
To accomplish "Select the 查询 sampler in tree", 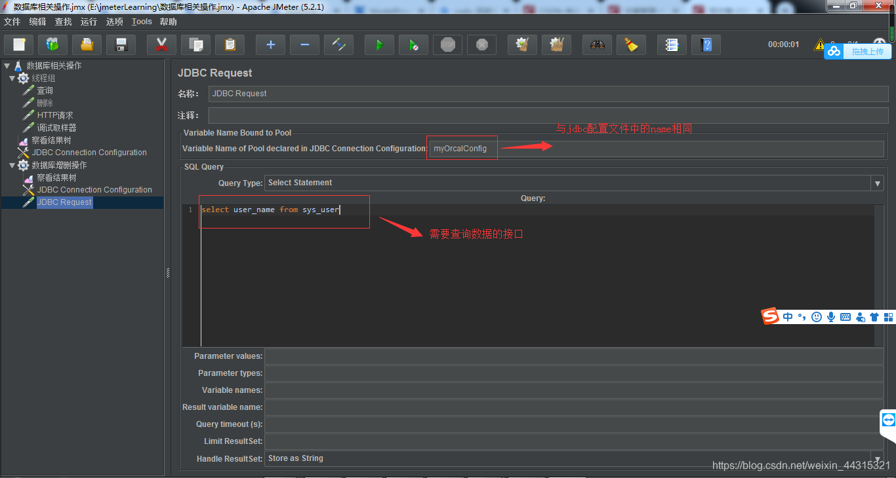I will [45, 90].
